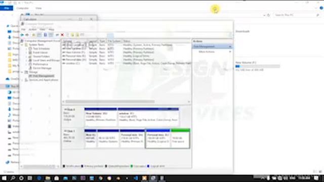Click the blue Help toolbar icon
The image size is (324, 182).
45,35
